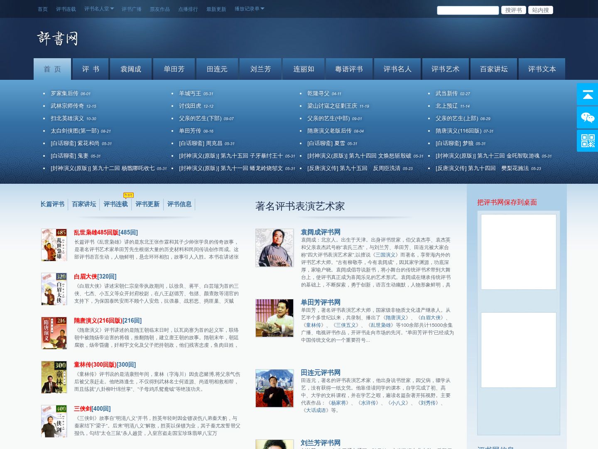Expand the 播放记录单 dropdown
Image resolution: width=598 pixels, height=449 pixels.
(249, 9)
